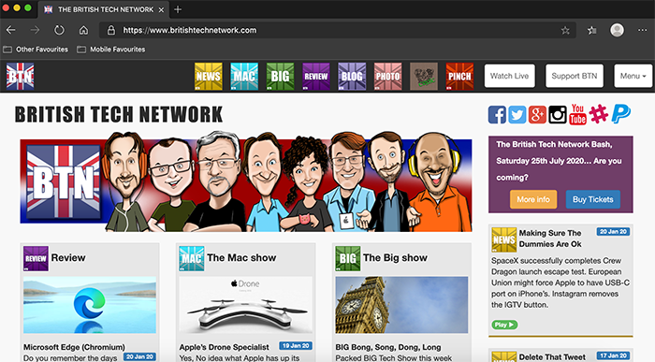
Task: Open the browser settings ellipsis menu
Action: pos(643,30)
